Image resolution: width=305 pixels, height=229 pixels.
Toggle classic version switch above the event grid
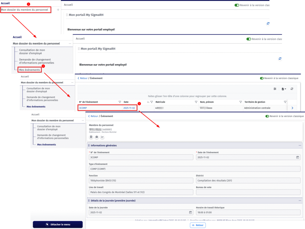(x=262, y=78)
